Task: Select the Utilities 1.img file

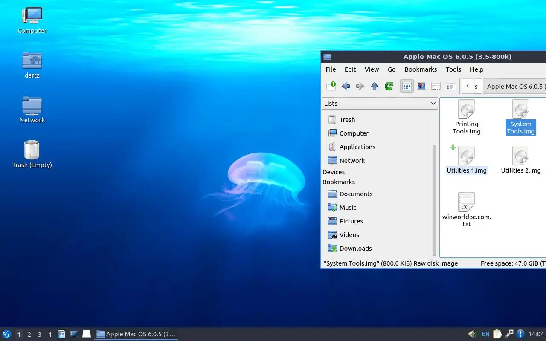Action: 467,160
